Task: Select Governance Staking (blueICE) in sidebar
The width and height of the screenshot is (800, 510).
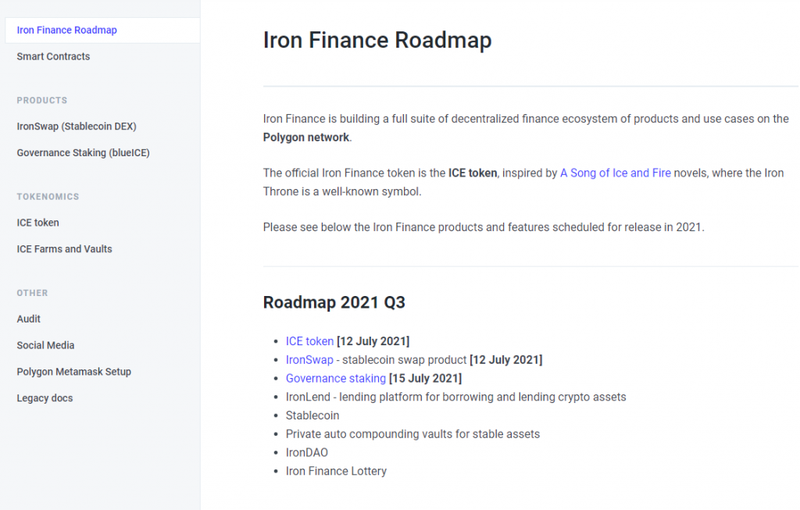Action: pyautogui.click(x=83, y=153)
